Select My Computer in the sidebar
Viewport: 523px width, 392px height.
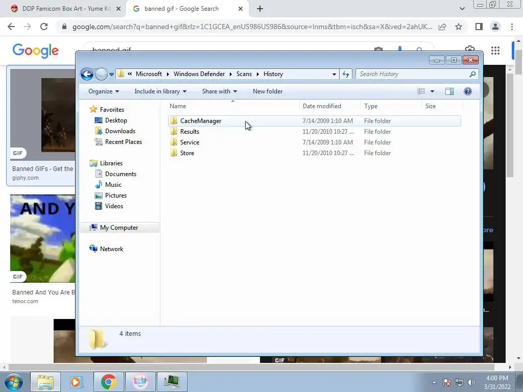pos(119,228)
